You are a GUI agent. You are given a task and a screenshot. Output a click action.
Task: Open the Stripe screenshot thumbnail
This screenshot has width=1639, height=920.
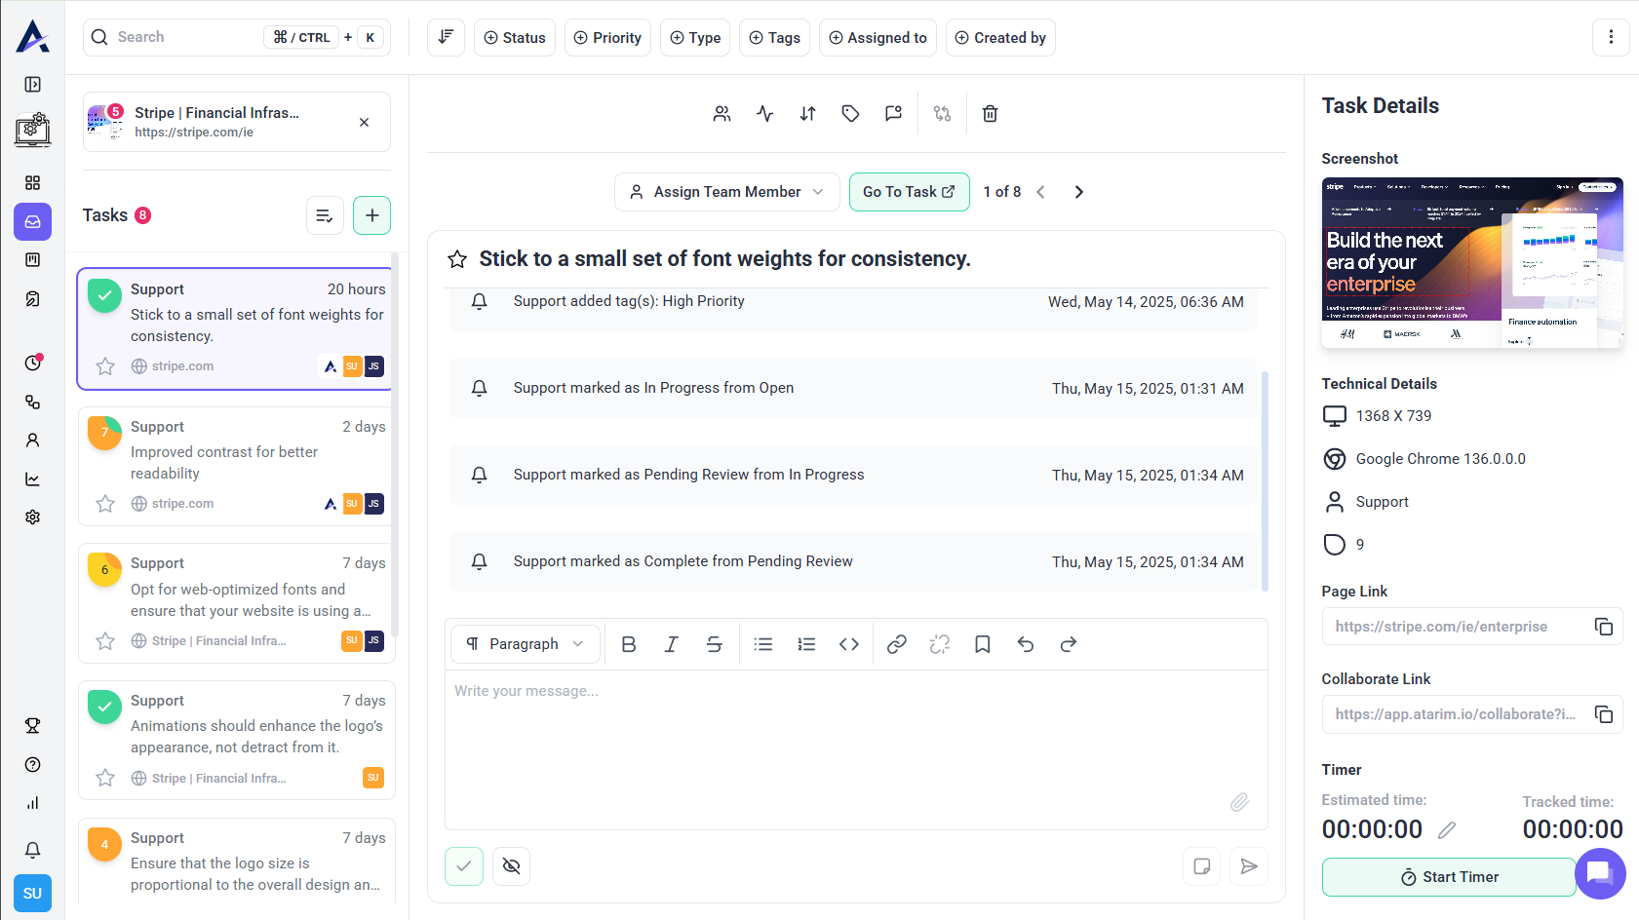pyautogui.click(x=1472, y=262)
